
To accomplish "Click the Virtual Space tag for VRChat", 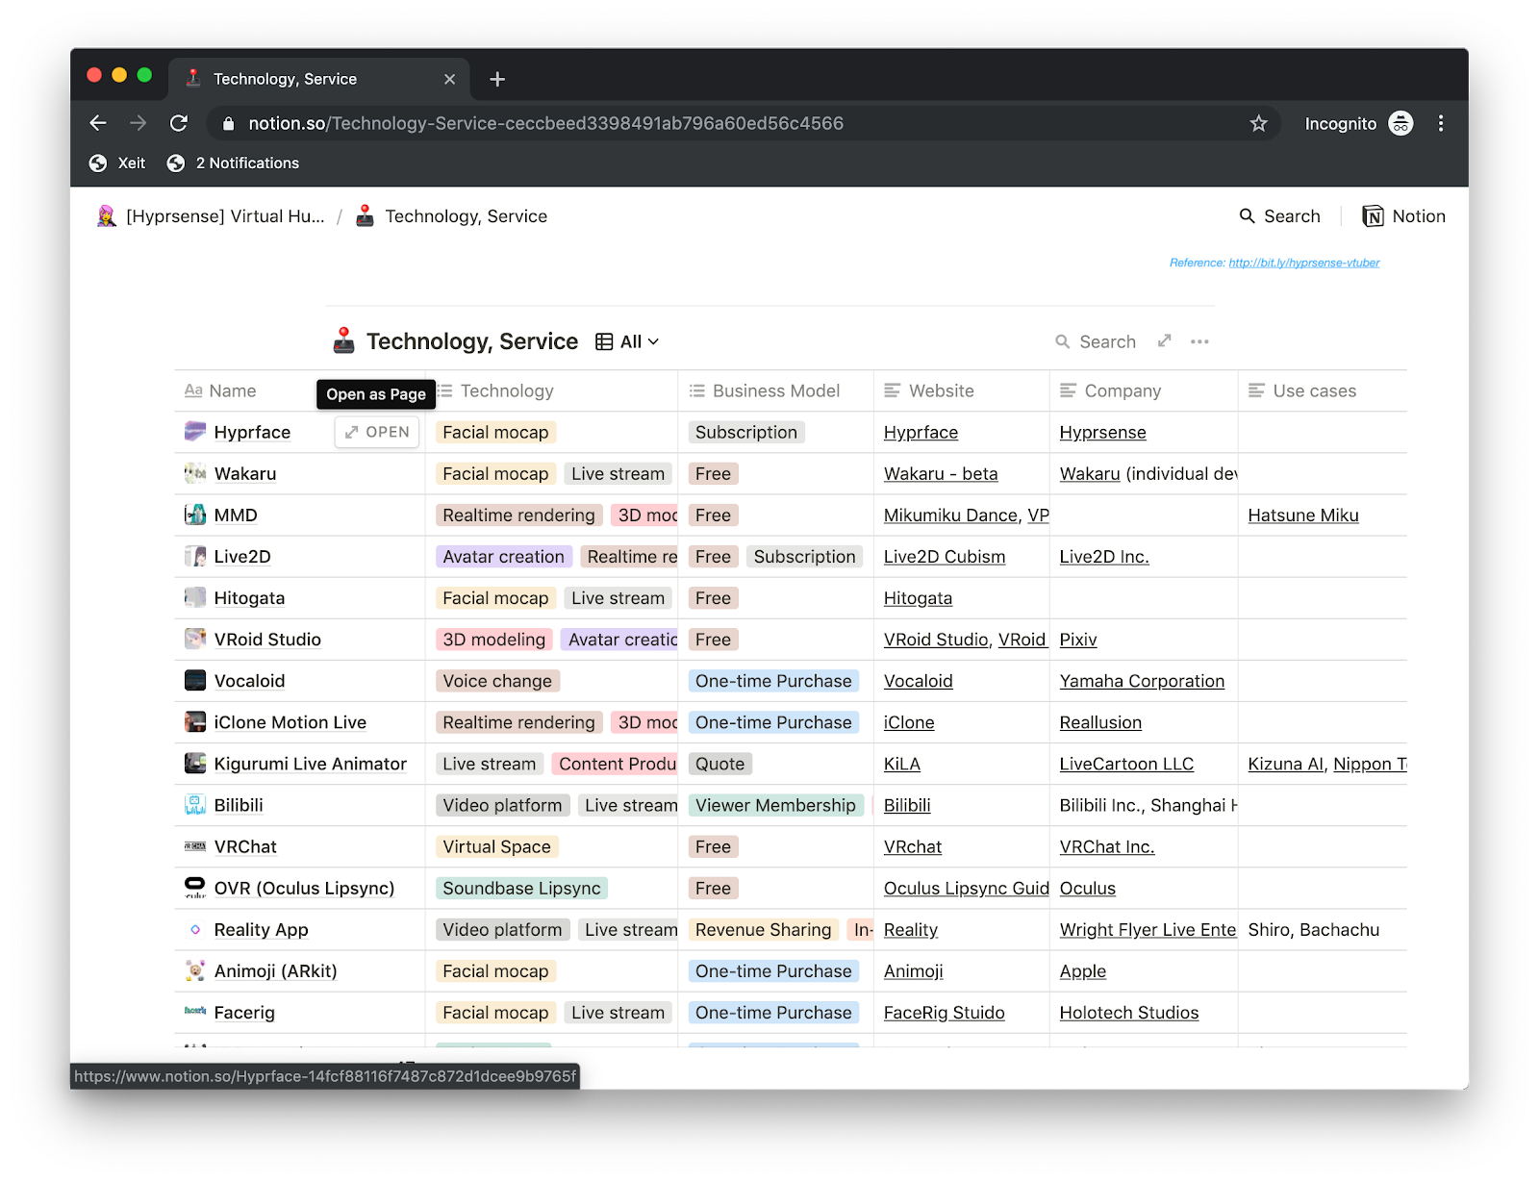I will pyautogui.click(x=496, y=846).
